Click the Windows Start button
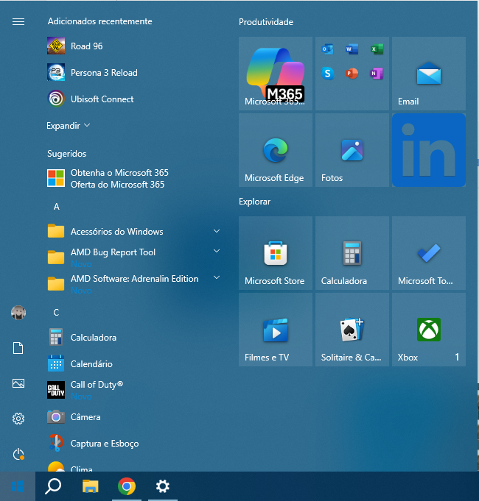Image resolution: width=479 pixels, height=501 pixels. (x=18, y=486)
